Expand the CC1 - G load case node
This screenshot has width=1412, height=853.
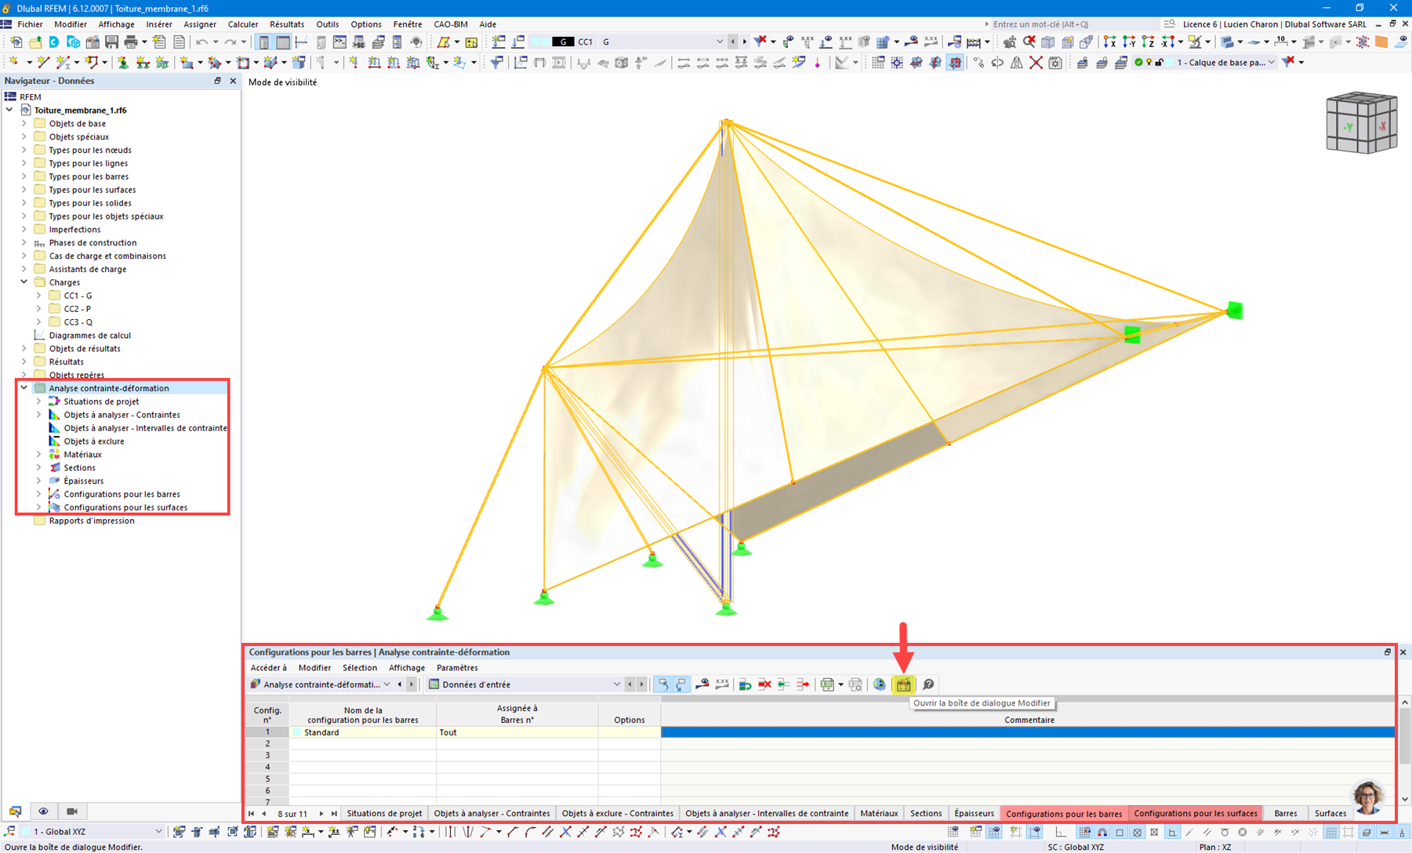(38, 296)
